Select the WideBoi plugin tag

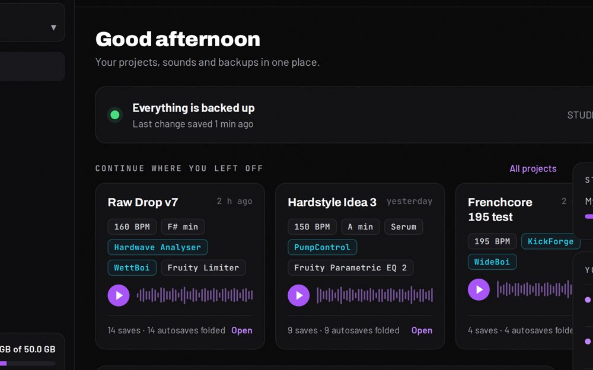click(492, 261)
